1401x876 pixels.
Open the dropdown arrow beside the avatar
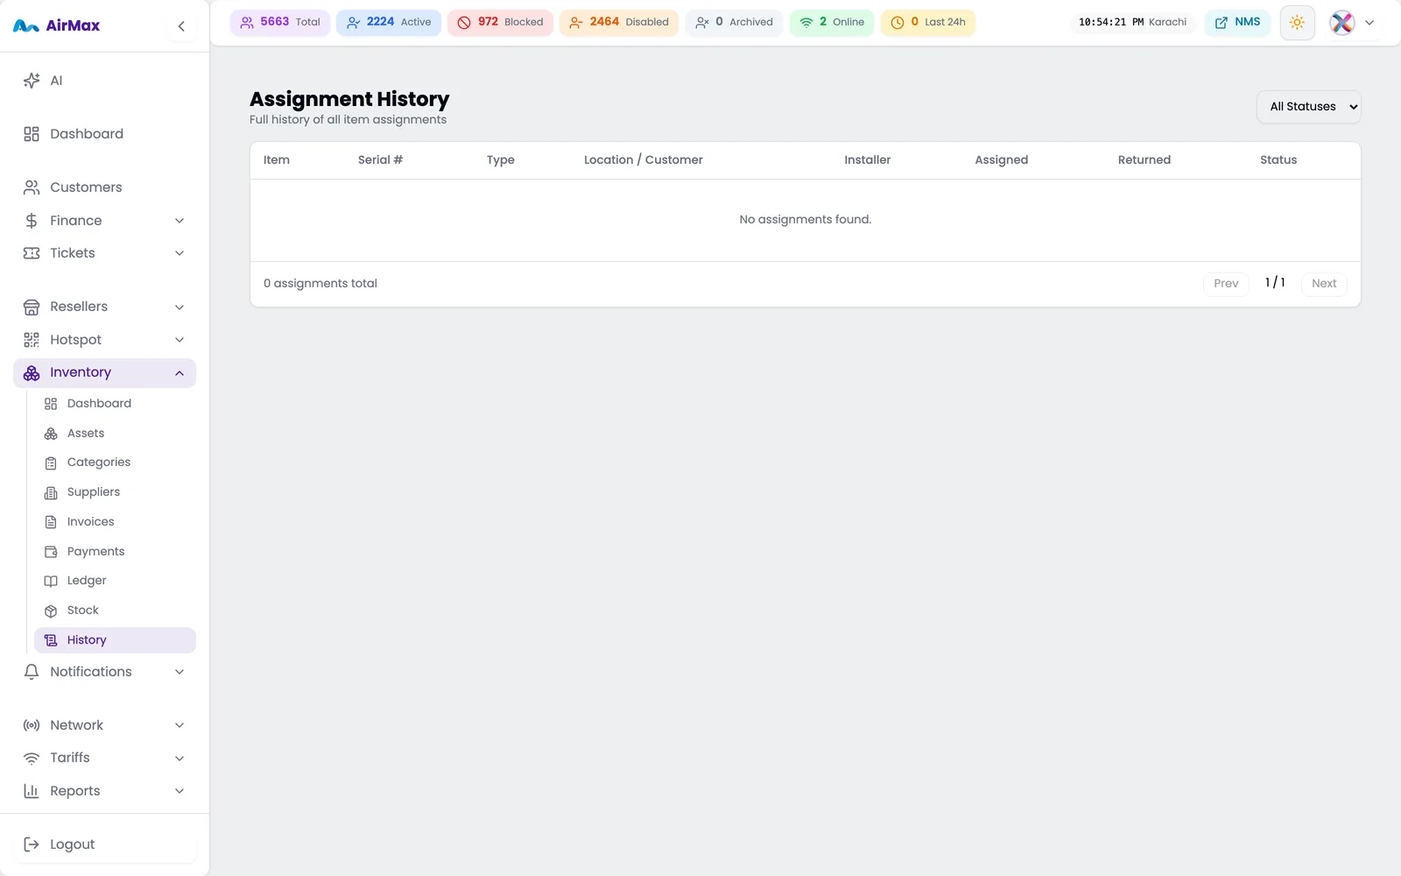click(1369, 23)
